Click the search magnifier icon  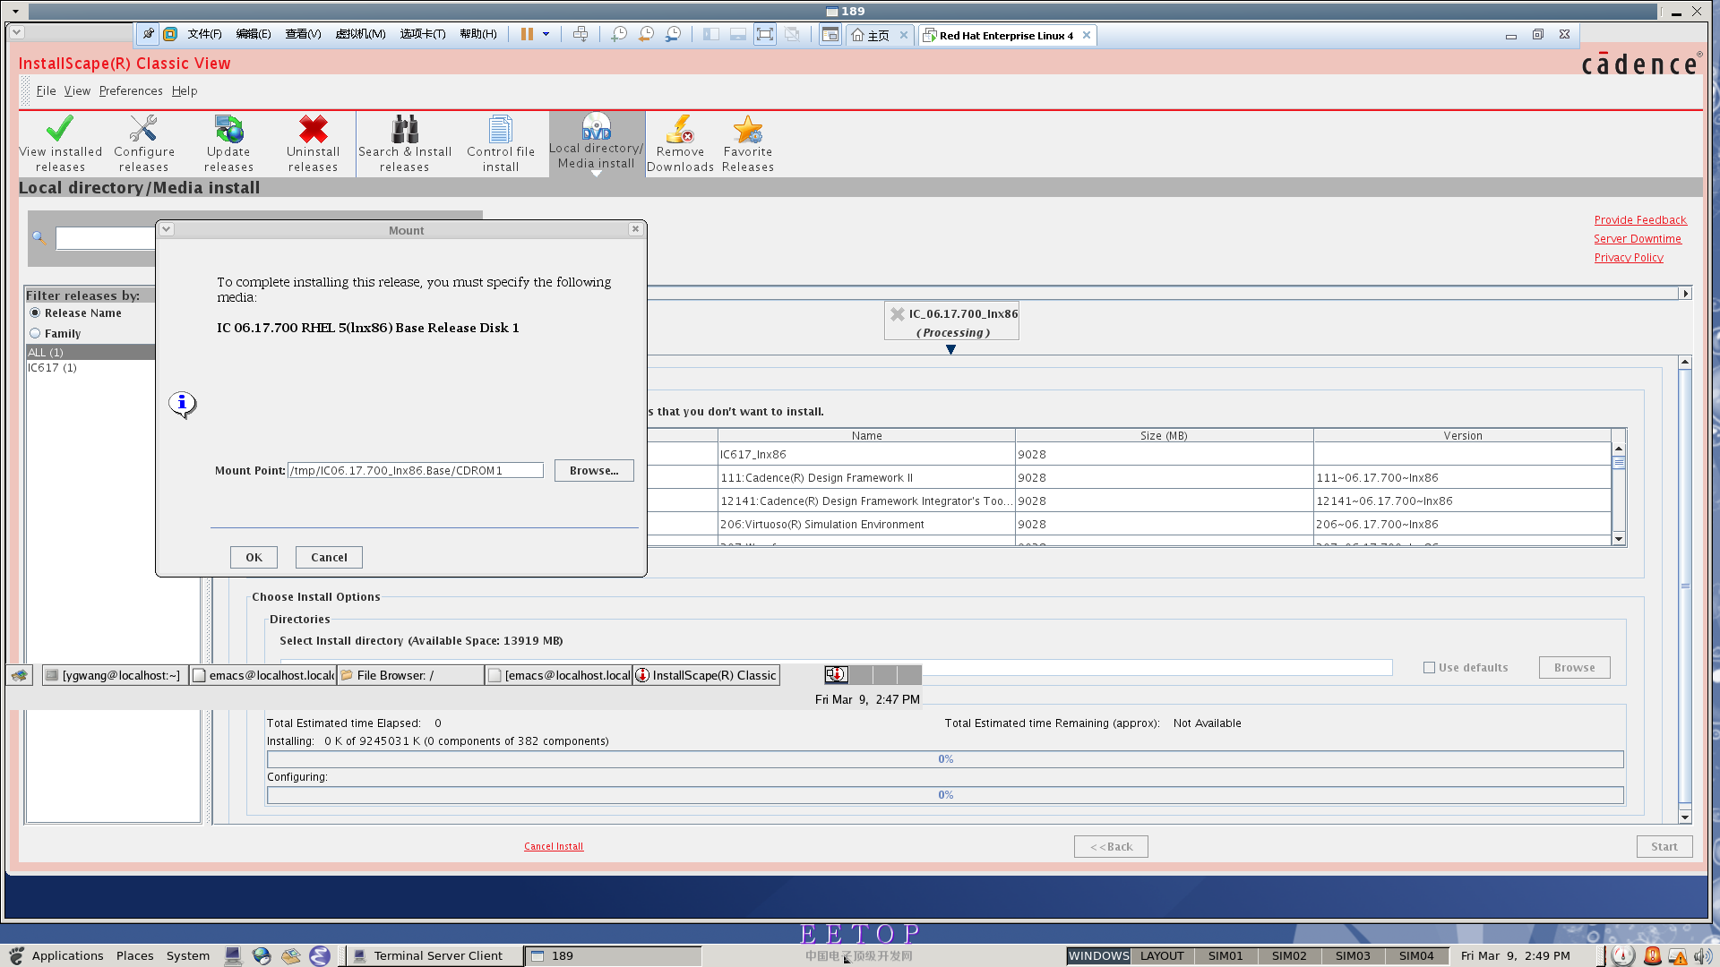point(39,237)
